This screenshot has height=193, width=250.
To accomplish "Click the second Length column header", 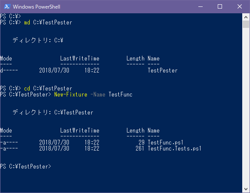I will [x=136, y=130].
